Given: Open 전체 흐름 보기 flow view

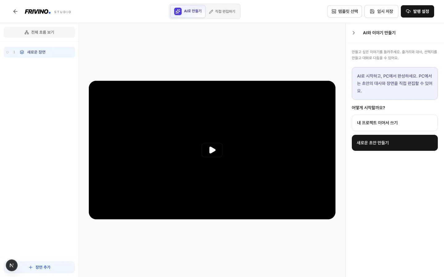Looking at the screenshot, I should pos(39,32).
